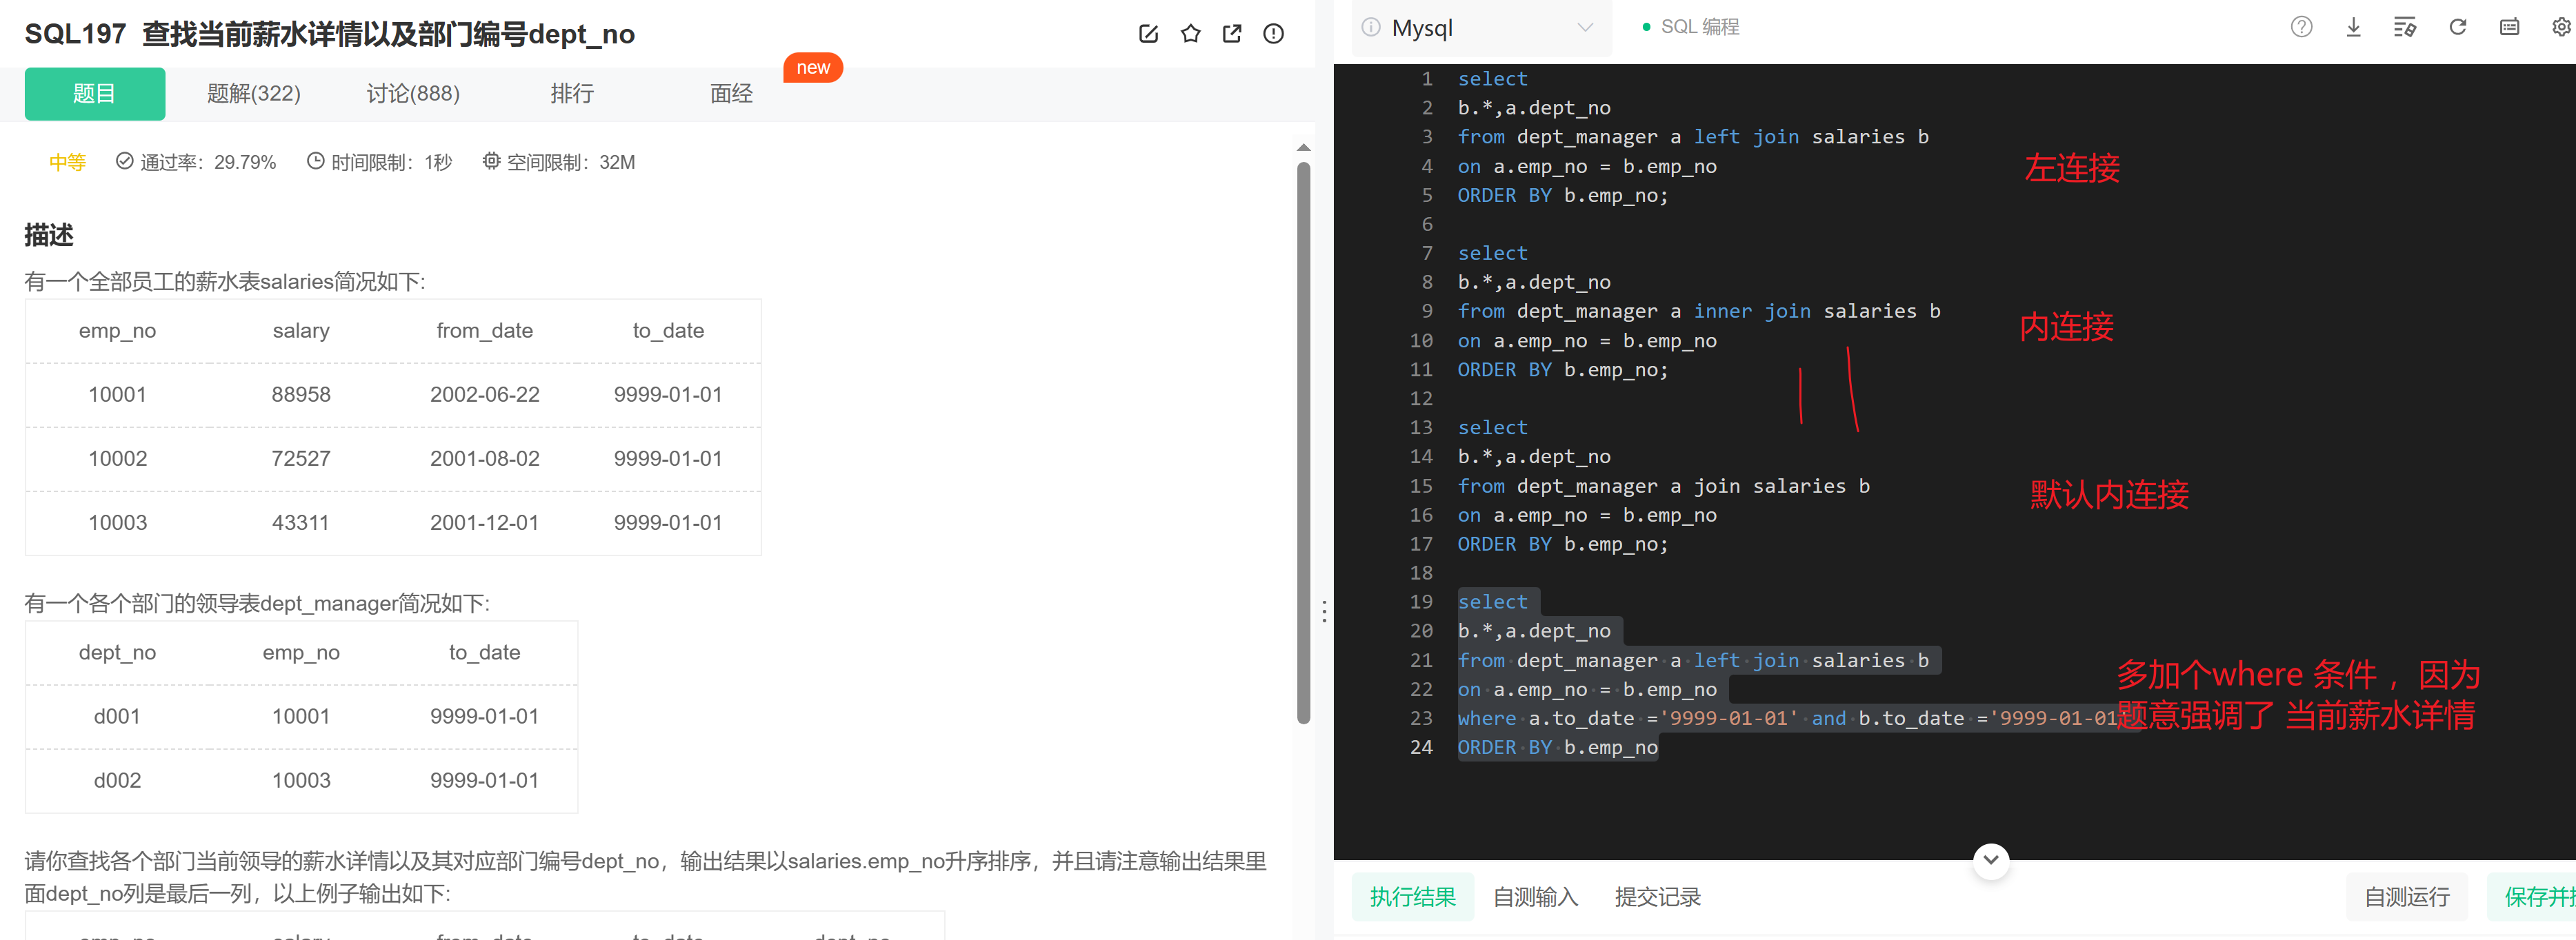Open the editor settings gear icon

2561,27
